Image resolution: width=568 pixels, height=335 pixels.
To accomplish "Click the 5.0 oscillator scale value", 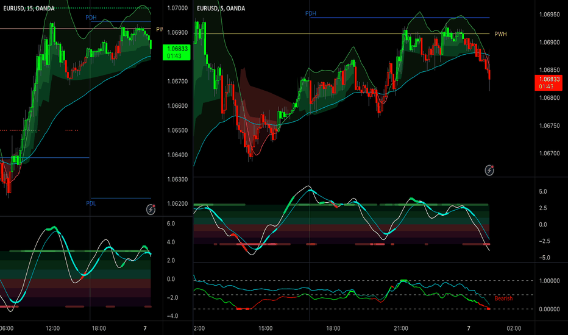I will pyautogui.click(x=542, y=192).
